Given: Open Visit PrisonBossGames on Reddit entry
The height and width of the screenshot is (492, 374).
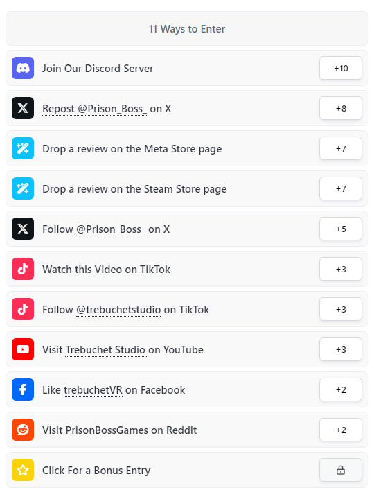Looking at the screenshot, I should [x=187, y=430].
